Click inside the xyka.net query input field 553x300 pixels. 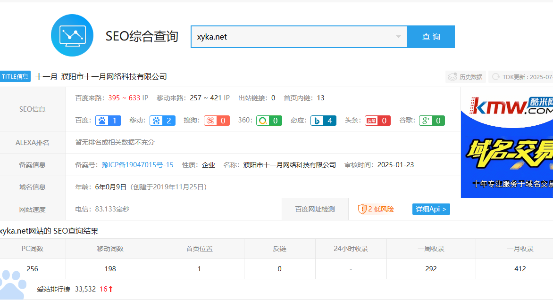pyautogui.click(x=283, y=36)
